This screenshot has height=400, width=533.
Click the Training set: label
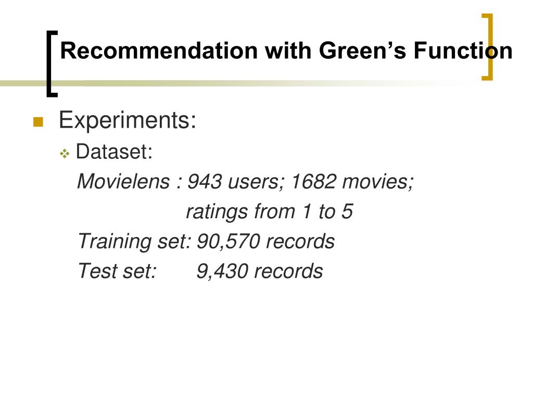click(x=135, y=241)
